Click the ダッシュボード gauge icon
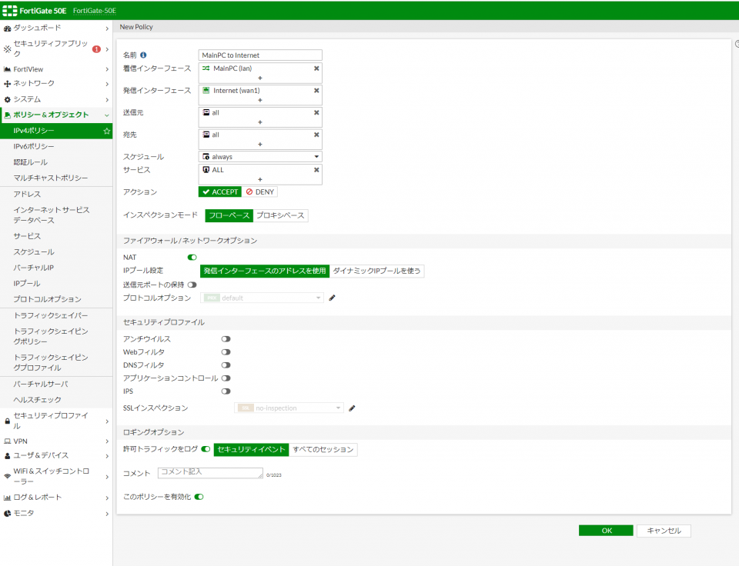Screen dimensions: 739x566 pyautogui.click(x=7, y=28)
